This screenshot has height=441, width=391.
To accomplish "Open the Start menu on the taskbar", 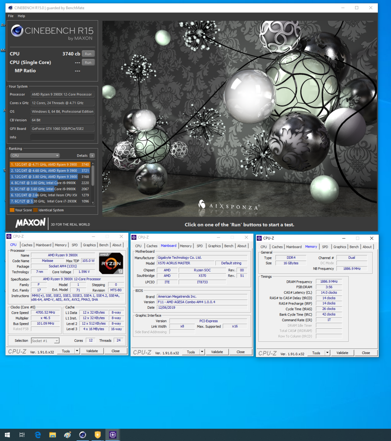I will 7,435.
